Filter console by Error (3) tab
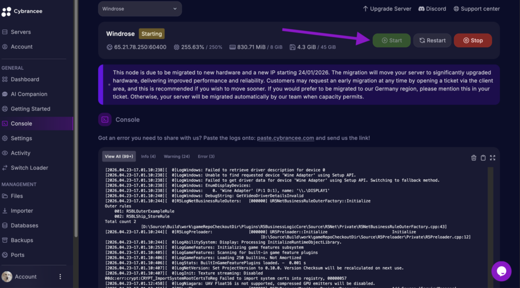Screen dimensions: 520x288 (206, 156)
